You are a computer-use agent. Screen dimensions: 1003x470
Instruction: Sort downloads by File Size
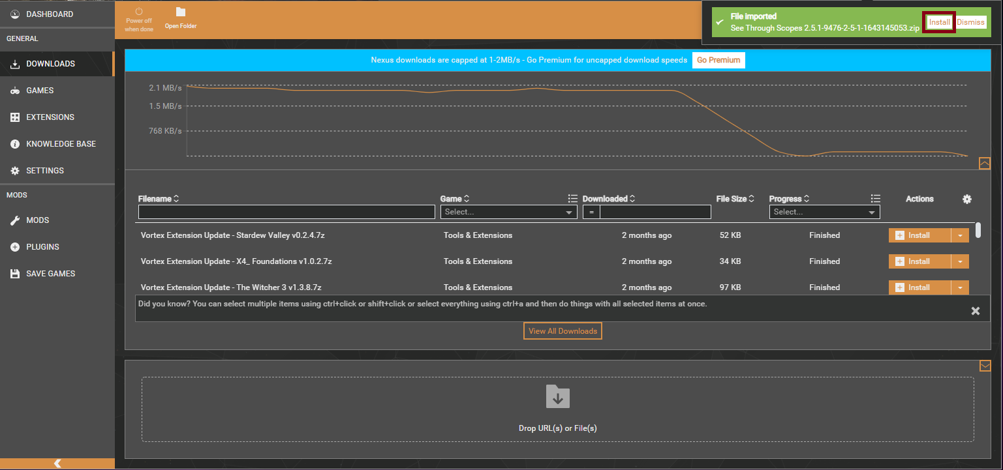735,199
